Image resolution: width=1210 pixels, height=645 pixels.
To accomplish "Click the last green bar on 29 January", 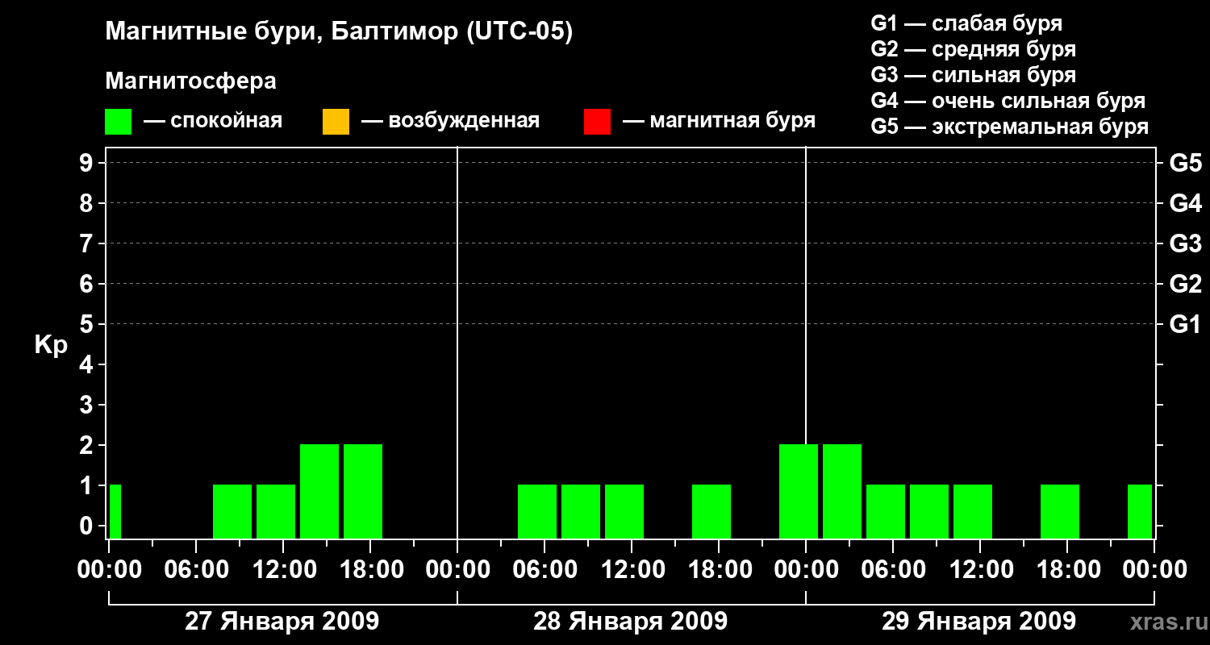I will click(1140, 511).
